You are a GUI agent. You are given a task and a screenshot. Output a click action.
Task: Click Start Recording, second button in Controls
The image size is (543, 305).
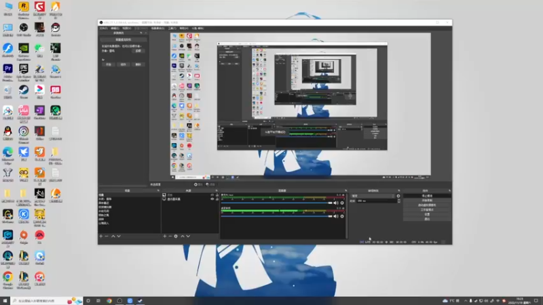click(427, 201)
